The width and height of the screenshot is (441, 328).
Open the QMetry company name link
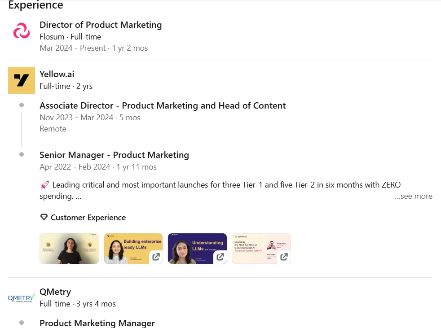55,292
